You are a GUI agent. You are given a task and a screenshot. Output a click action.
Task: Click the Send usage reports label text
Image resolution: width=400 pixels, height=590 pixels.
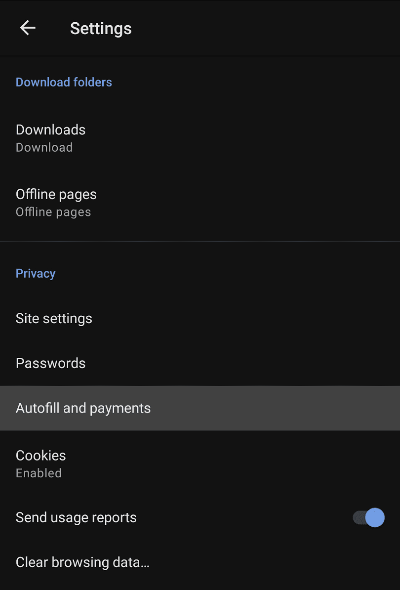[x=76, y=517]
